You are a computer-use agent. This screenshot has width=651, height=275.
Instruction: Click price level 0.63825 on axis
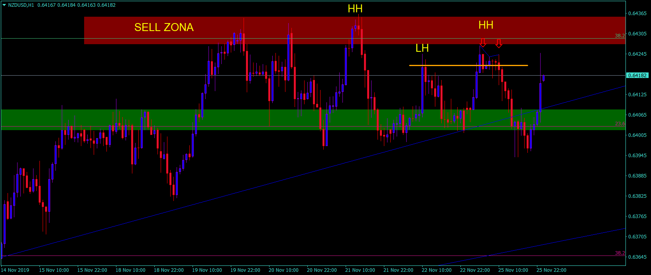pyautogui.click(x=637, y=196)
